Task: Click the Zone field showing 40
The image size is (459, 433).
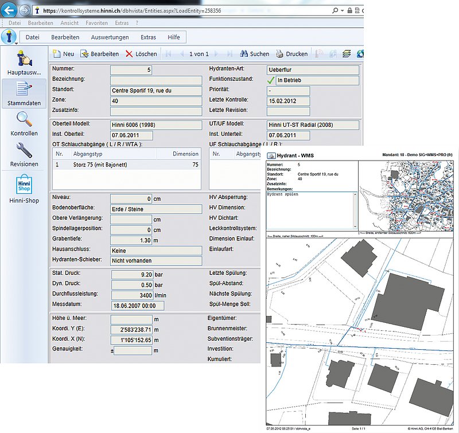Action: coord(156,102)
